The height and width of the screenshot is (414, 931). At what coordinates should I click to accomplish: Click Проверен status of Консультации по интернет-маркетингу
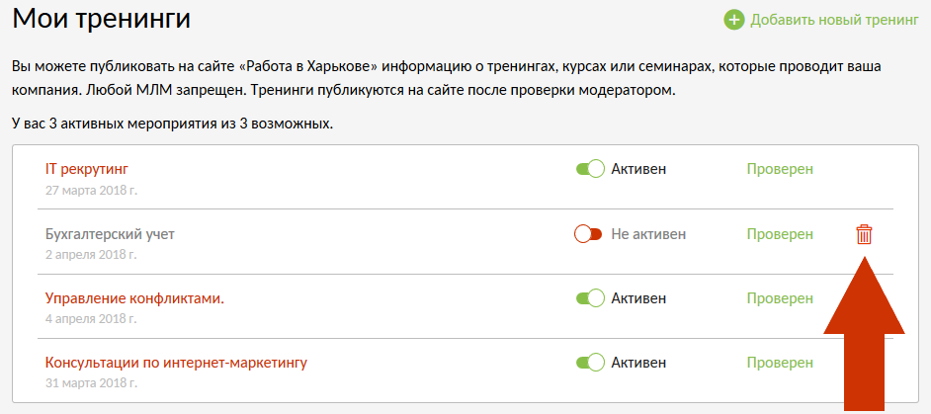click(x=780, y=363)
